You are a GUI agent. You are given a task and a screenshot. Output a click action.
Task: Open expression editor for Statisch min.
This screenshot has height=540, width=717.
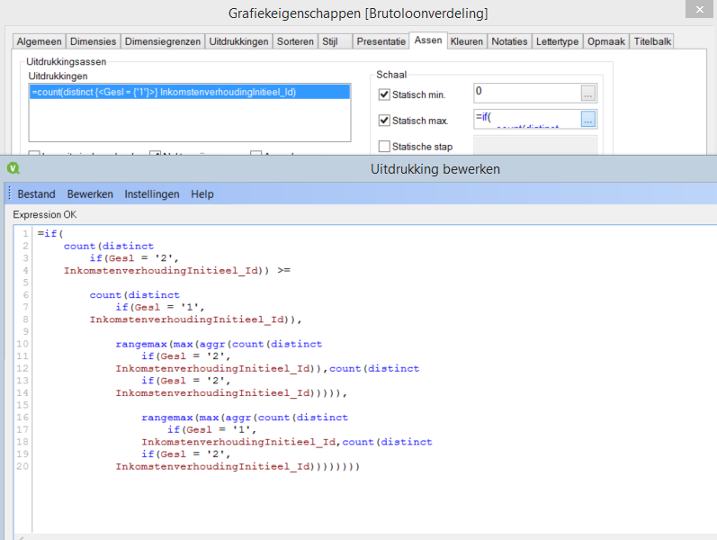[x=588, y=94]
